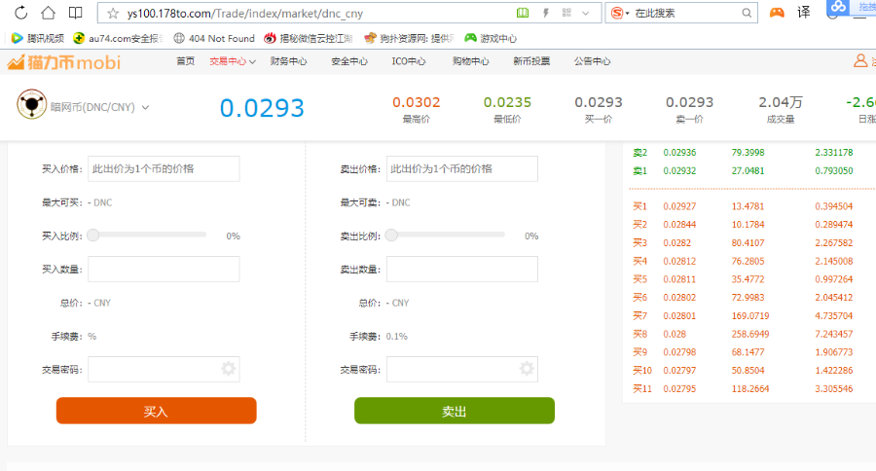
Task: Click gear icon in sell 交易密码 field
Action: pyautogui.click(x=527, y=369)
